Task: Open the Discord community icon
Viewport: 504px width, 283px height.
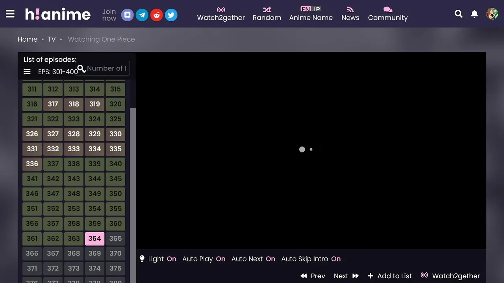Action: click(x=127, y=15)
